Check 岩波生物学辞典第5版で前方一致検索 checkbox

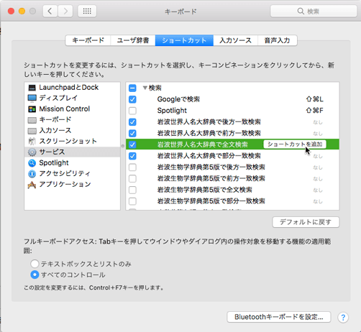pos(132,179)
